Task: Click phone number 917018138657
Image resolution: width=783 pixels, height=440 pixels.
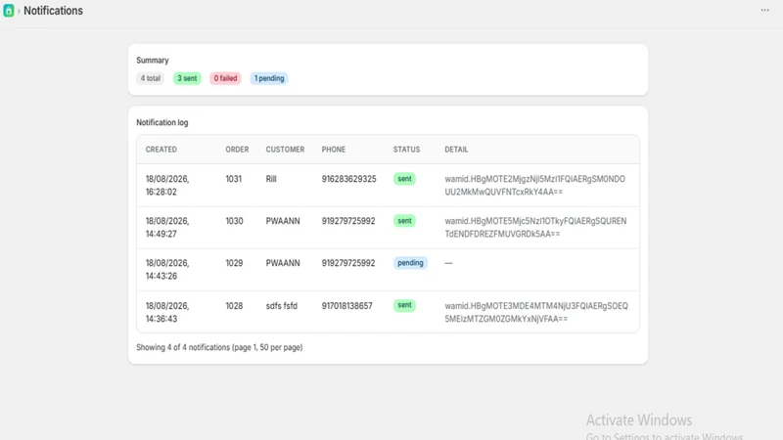Action: (x=347, y=306)
